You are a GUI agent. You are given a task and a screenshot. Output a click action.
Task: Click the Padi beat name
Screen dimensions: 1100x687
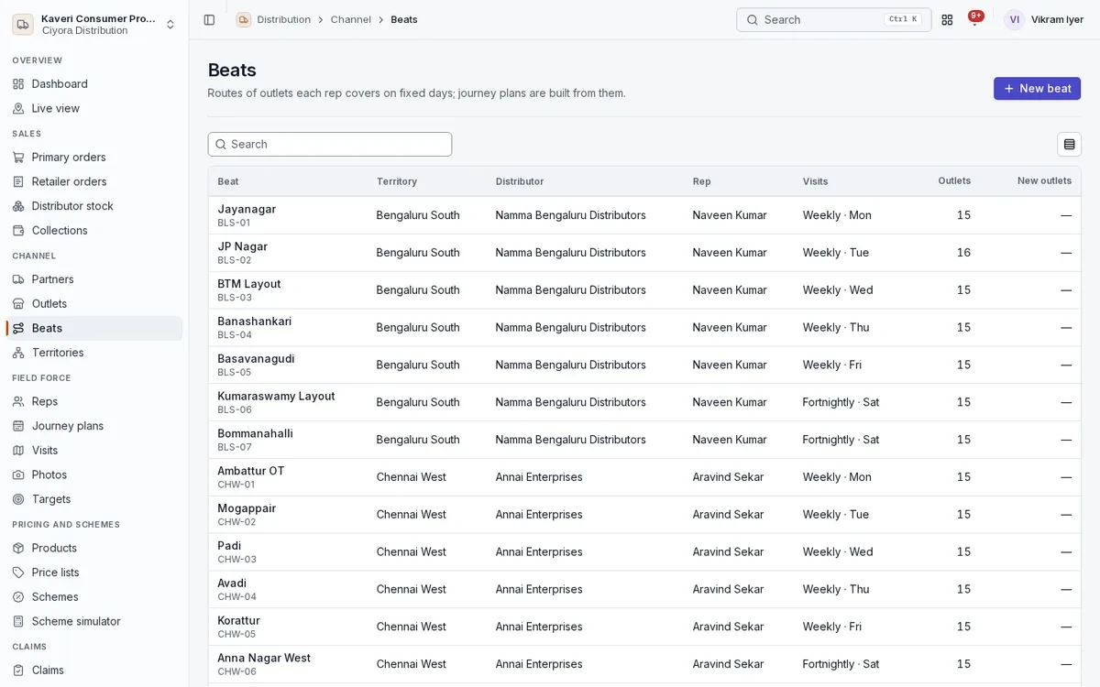229,546
